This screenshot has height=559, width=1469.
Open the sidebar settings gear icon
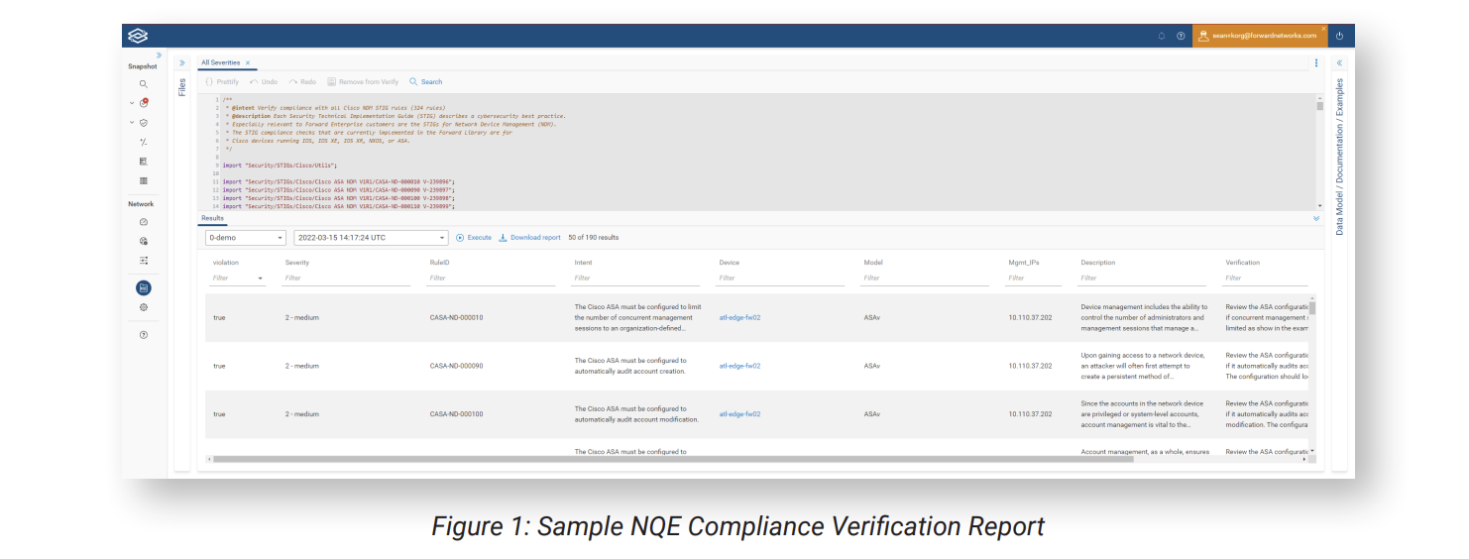click(x=144, y=307)
